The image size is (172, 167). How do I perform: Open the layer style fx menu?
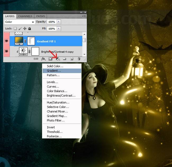[43, 59]
